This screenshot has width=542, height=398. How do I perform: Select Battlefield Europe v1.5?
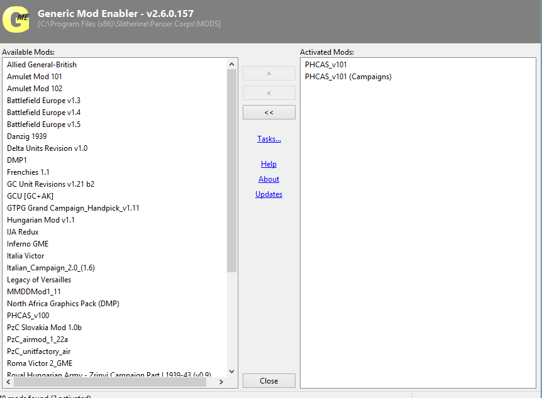click(x=43, y=124)
